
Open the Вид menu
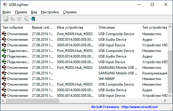point(34,12)
